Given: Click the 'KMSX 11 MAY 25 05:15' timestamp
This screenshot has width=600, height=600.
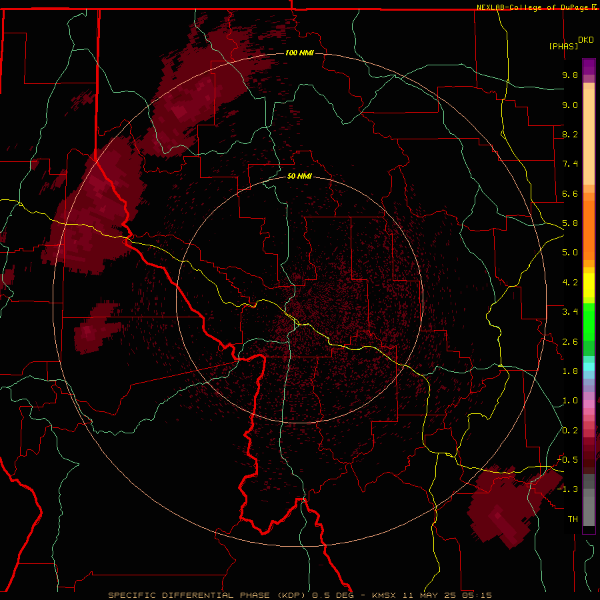Looking at the screenshot, I should click(x=432, y=595).
